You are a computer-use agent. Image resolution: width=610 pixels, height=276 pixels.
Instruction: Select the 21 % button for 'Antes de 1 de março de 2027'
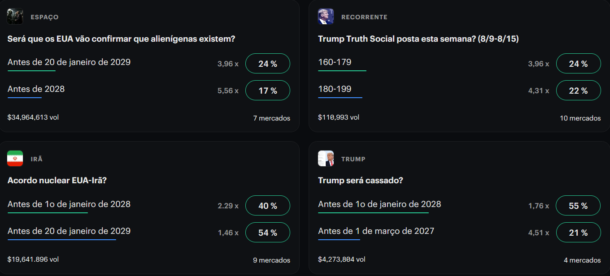tap(578, 233)
